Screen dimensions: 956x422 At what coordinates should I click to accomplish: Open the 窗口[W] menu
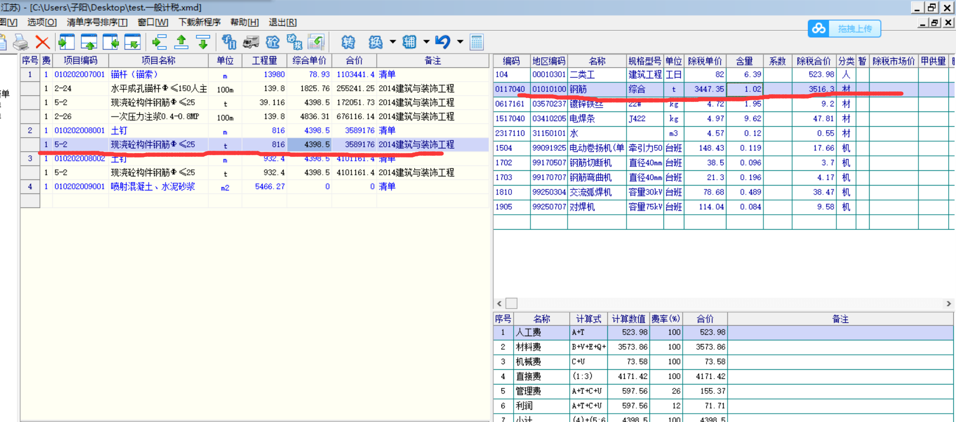coord(153,22)
